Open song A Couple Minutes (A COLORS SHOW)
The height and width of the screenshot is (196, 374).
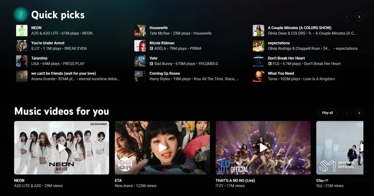[300, 28]
